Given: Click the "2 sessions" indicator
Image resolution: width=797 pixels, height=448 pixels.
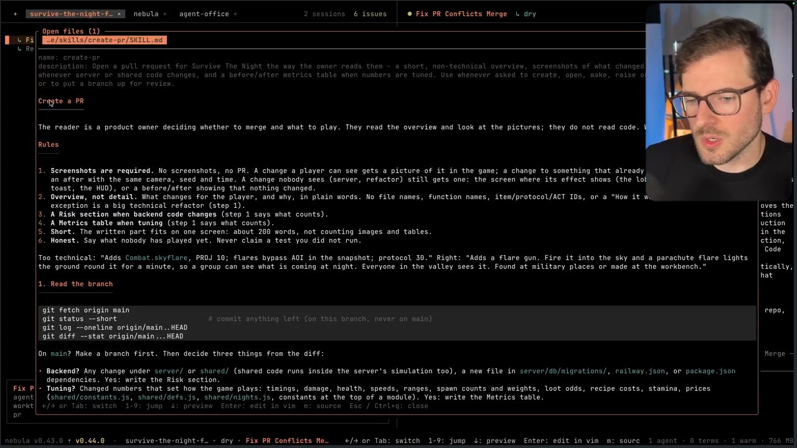Looking at the screenshot, I should click(324, 14).
